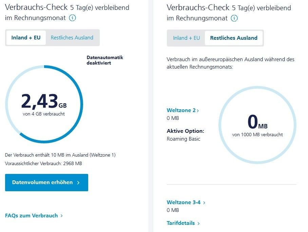Image resolution: width=308 pixels, height=232 pixels.
Task: Click the Datenautomatik deaktiviert label
Action: (x=105, y=60)
